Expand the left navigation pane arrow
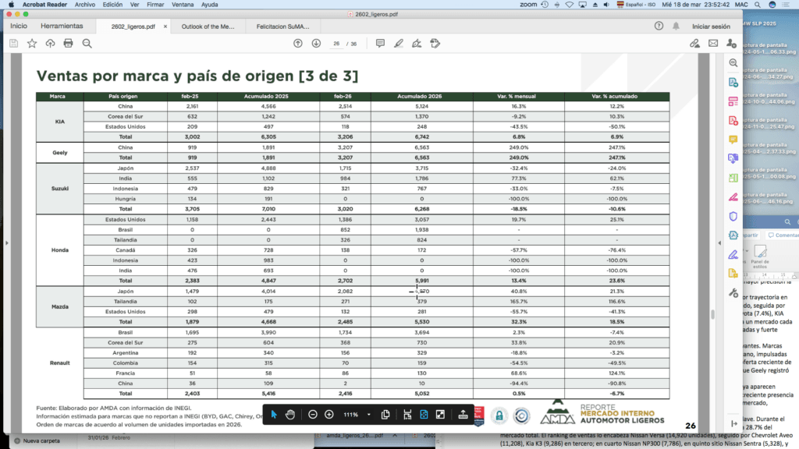This screenshot has width=799, height=449. (x=6, y=243)
